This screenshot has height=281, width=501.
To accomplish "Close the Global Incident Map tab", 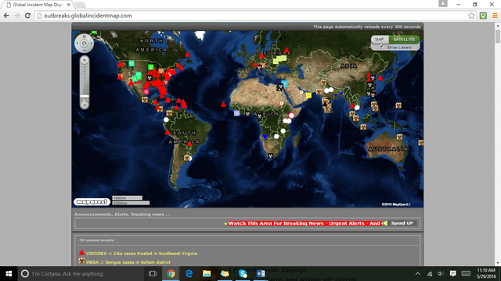I will pos(68,5).
